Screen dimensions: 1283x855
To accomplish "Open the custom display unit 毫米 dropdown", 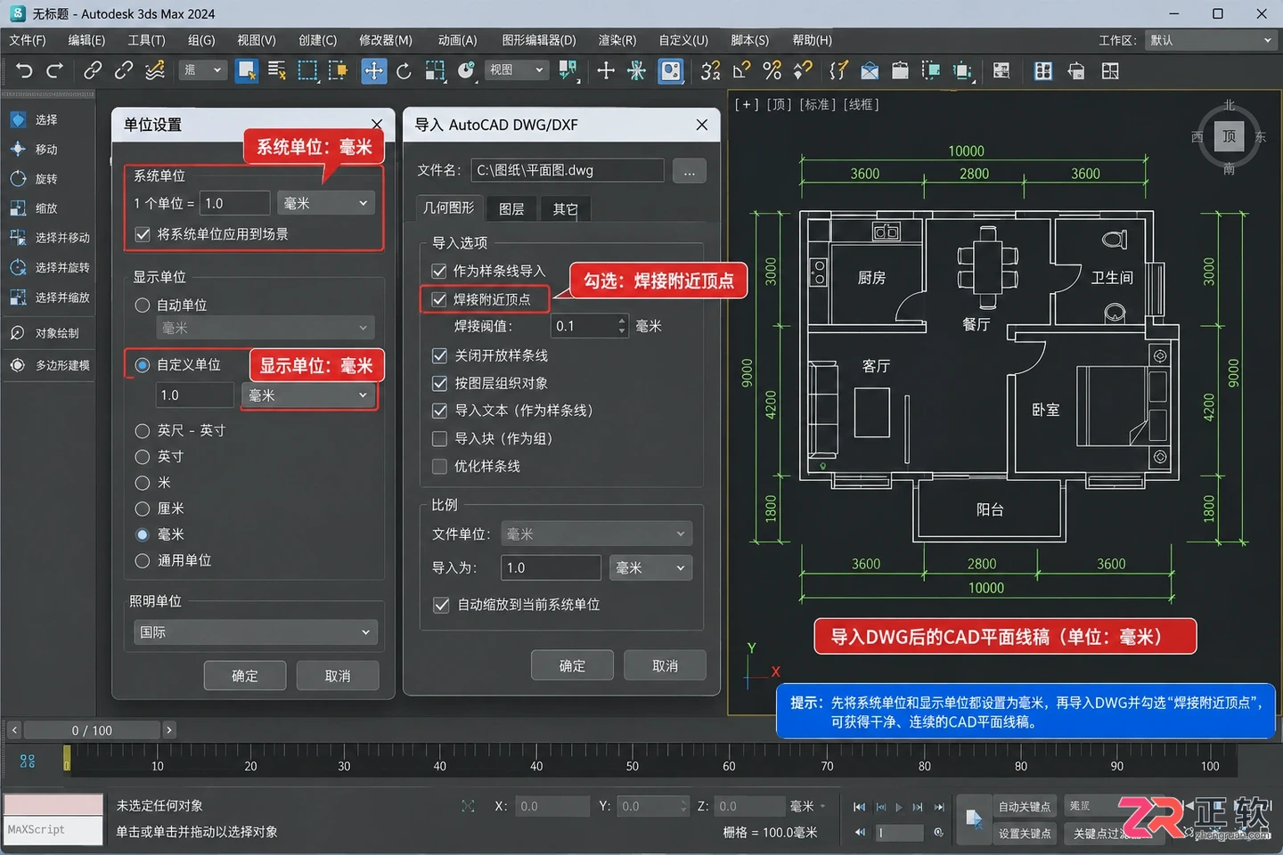I will tap(308, 395).
